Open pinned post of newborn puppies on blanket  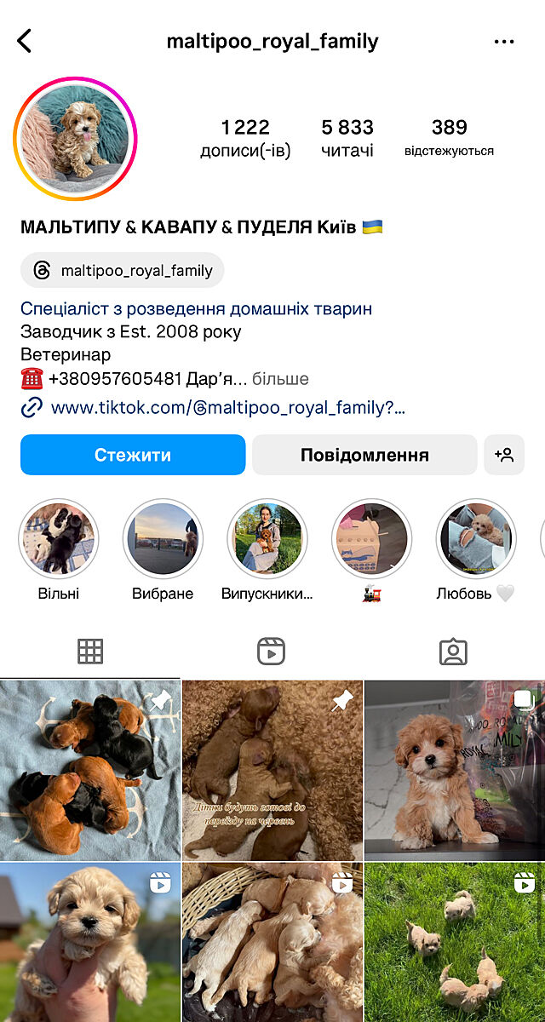pyautogui.click(x=90, y=770)
